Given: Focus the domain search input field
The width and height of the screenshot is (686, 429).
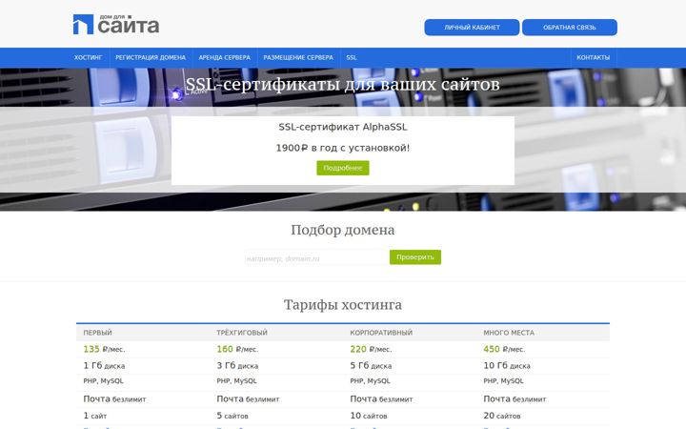Looking at the screenshot, I should (316, 257).
